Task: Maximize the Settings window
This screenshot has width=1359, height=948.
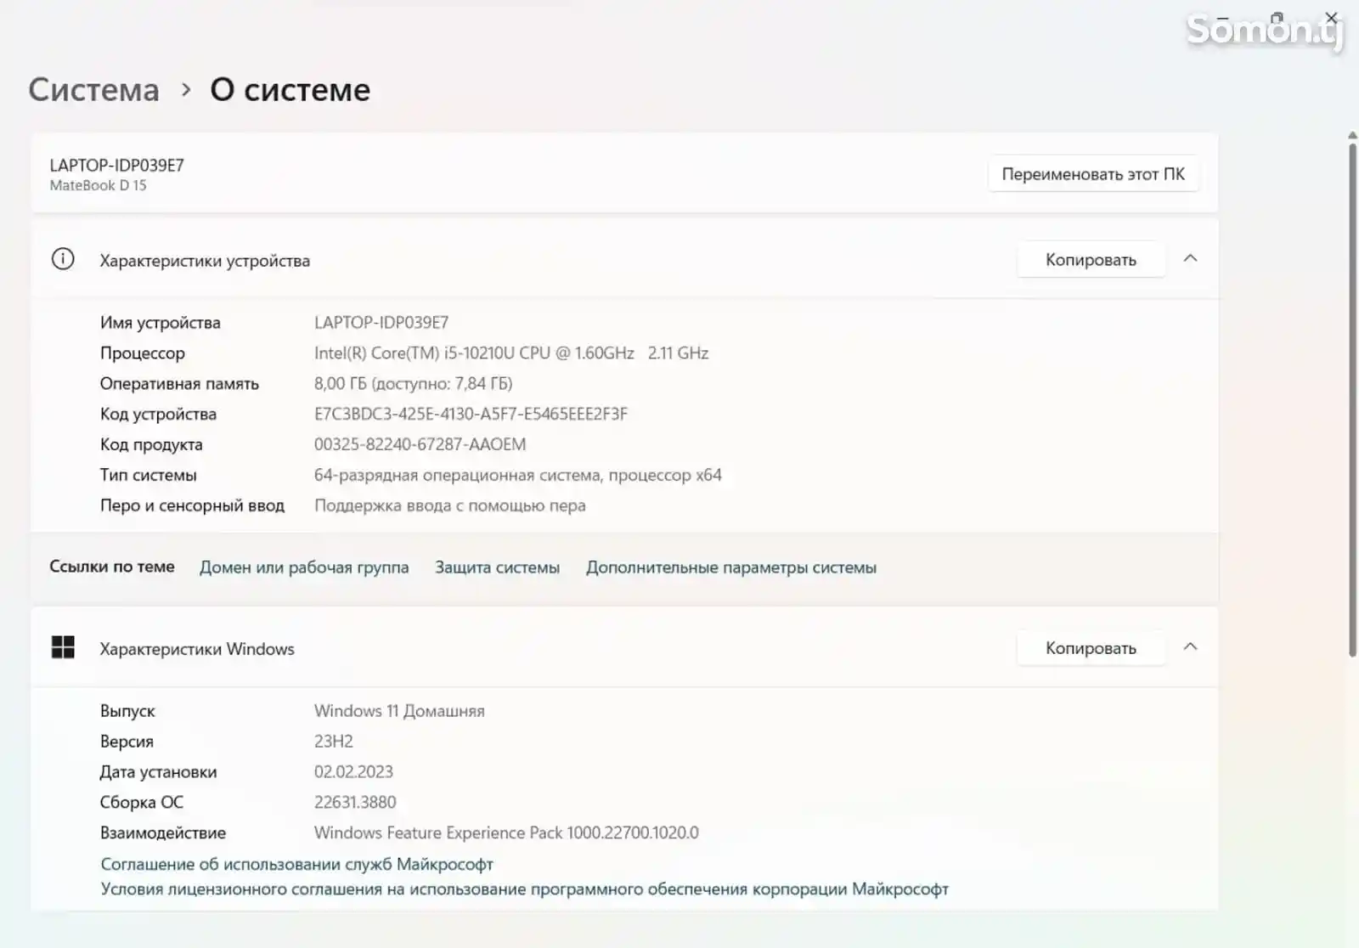Action: tap(1277, 17)
